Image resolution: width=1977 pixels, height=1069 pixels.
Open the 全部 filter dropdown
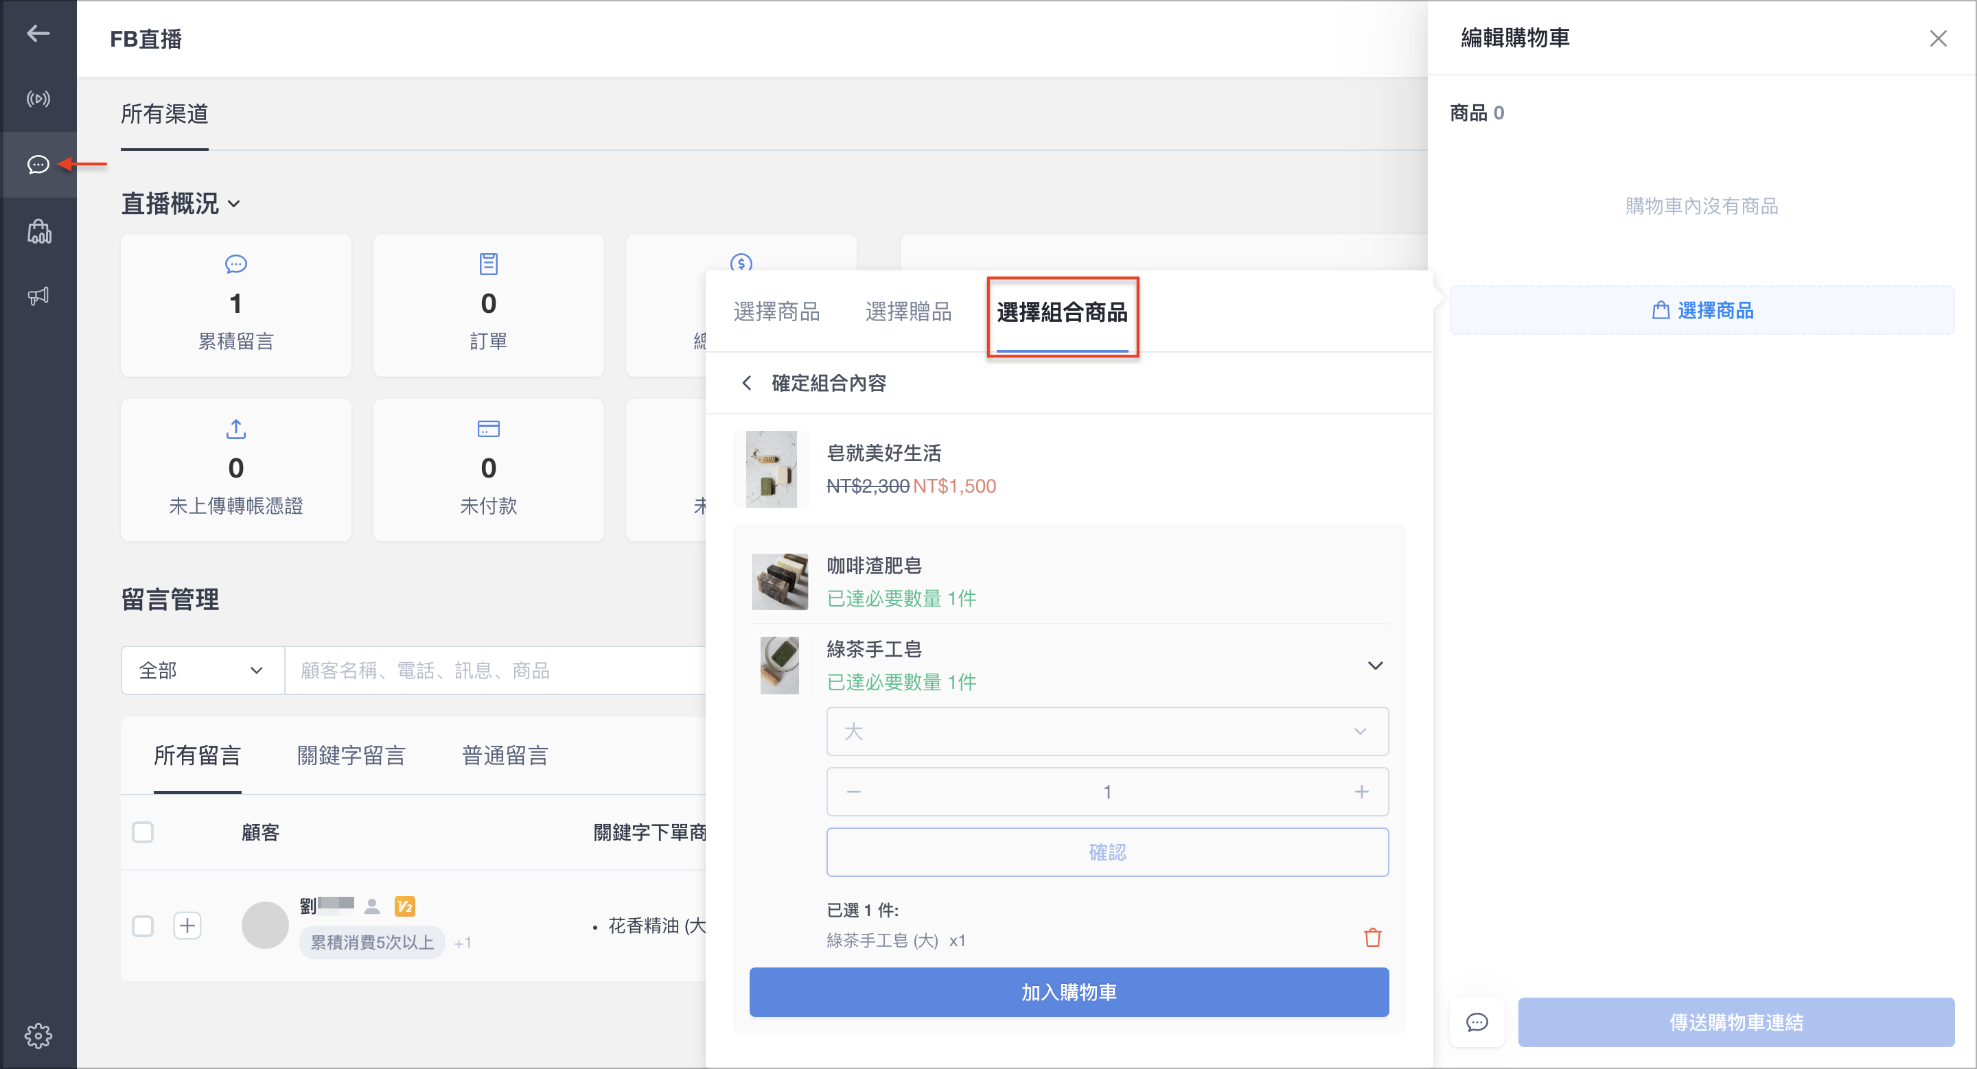point(203,670)
